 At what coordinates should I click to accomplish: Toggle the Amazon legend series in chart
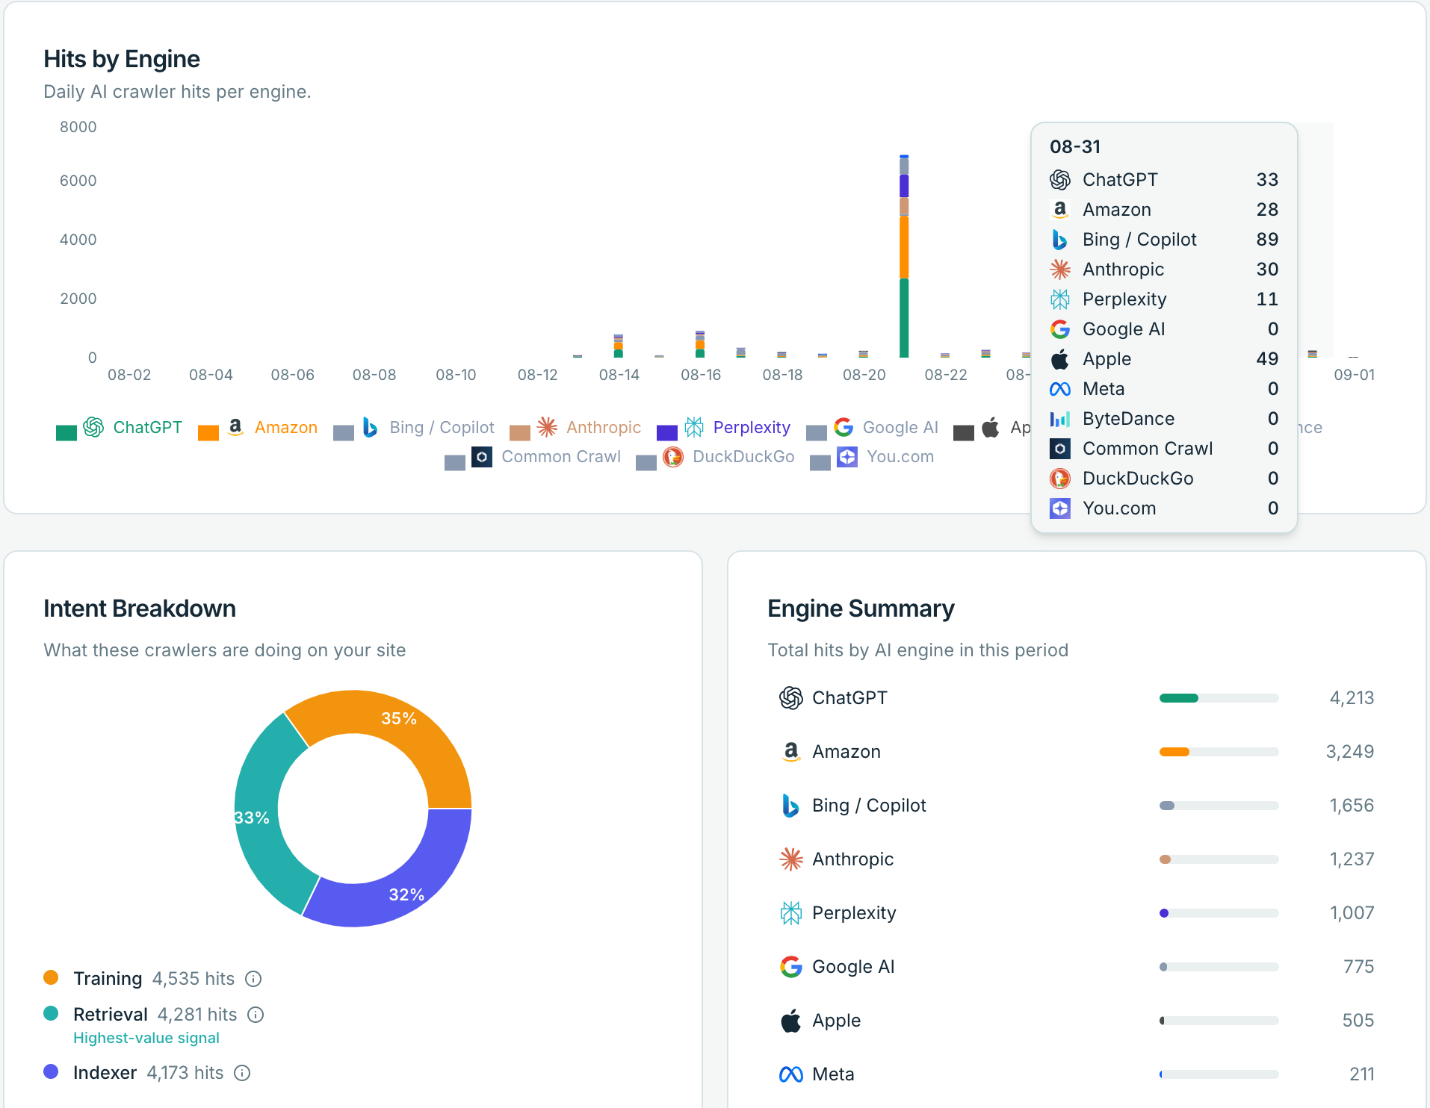tap(258, 428)
